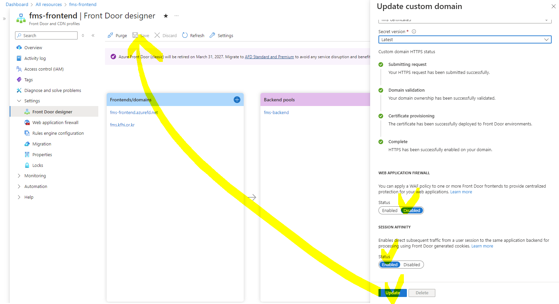Click the retirement notice banner icon
Screen dimensions: 559x304
point(113,57)
